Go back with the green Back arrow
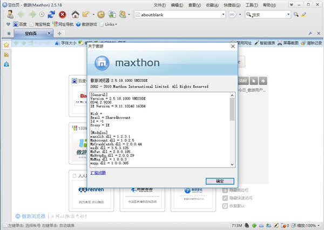Viewport: 324px width, 230px height. (21, 15)
